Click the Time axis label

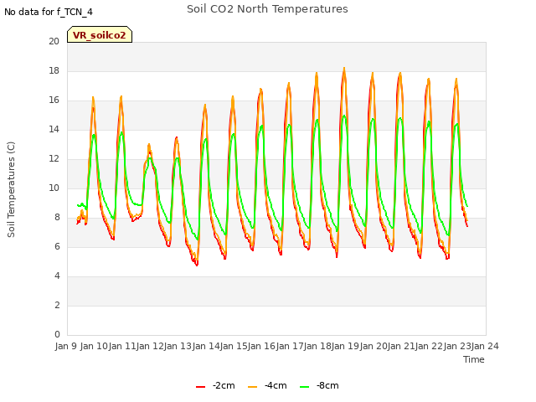pyautogui.click(x=474, y=359)
